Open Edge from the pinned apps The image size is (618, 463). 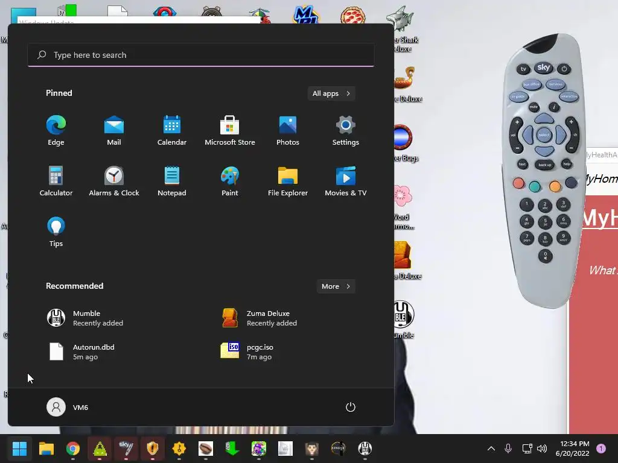tap(56, 131)
